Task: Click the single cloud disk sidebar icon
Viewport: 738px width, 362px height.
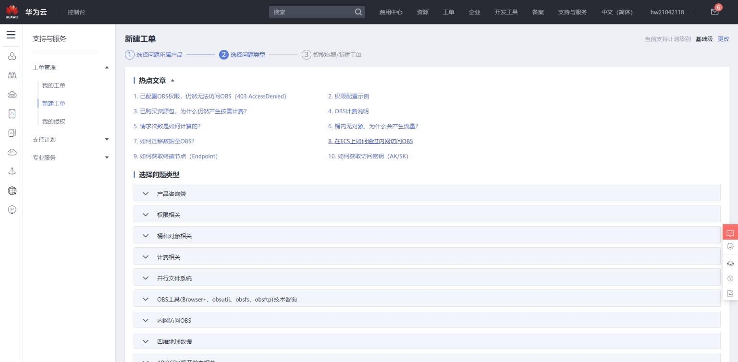Action: coord(12,114)
